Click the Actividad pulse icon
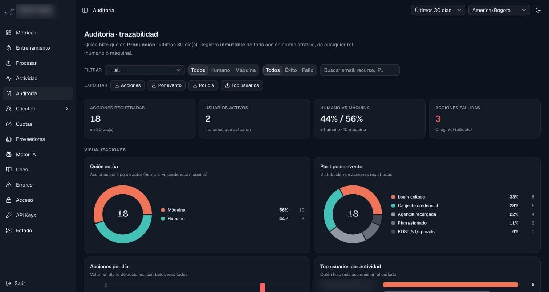The image size is (549, 292). pyautogui.click(x=9, y=78)
